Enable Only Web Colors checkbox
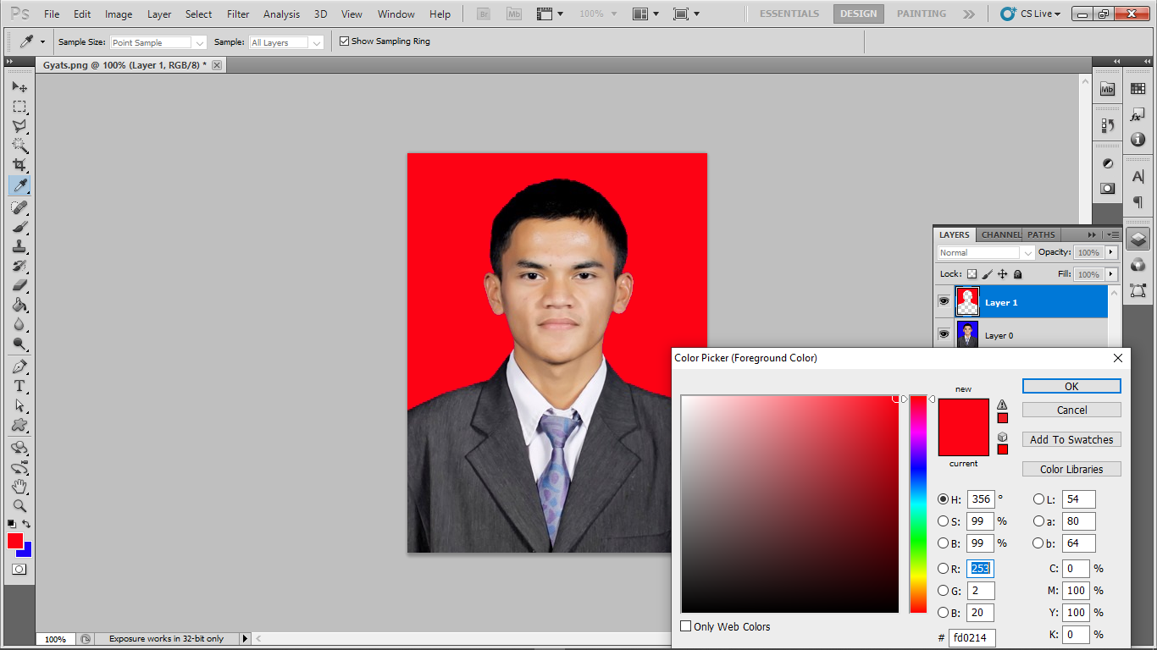Screen dimensions: 1157x650 point(686,626)
